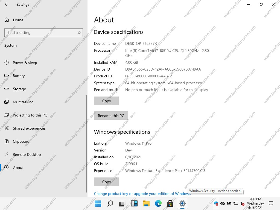Click the battery tray icon

point(229,203)
